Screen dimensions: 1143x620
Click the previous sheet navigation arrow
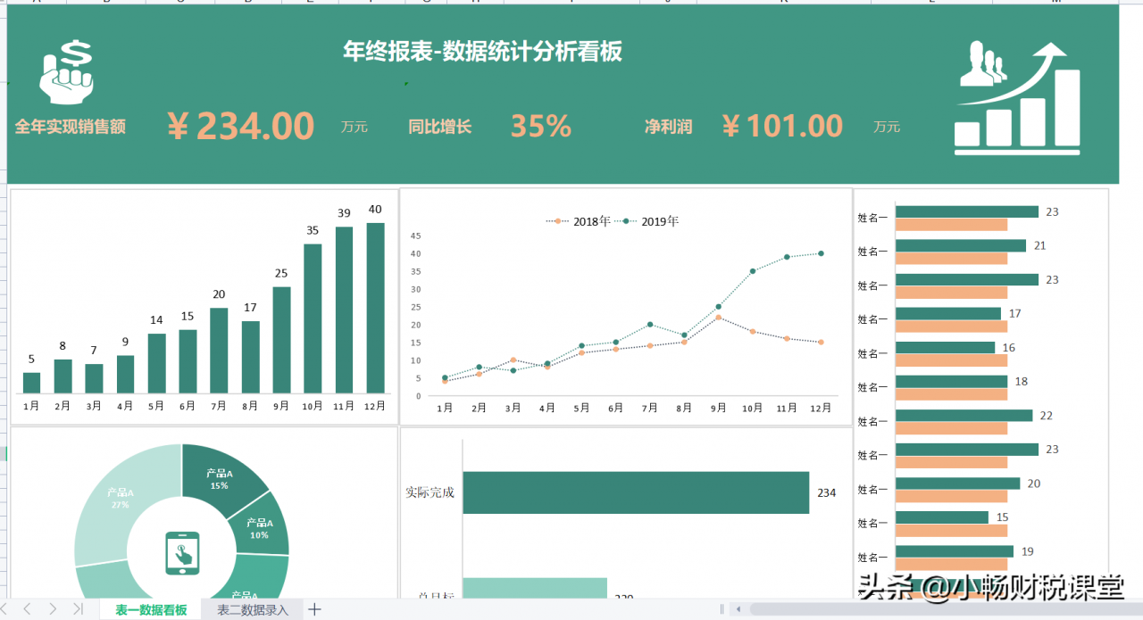coord(27,609)
